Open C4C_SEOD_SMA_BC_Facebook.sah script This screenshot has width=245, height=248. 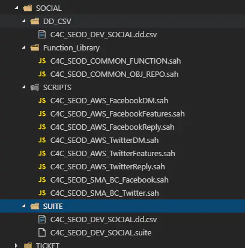click(x=109, y=180)
